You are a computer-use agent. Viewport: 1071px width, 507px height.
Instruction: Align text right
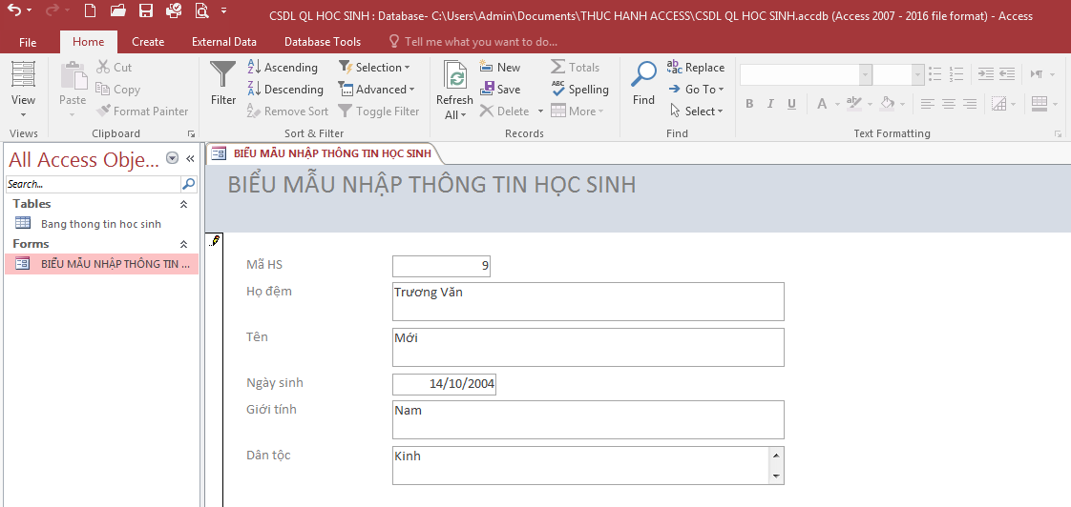969,104
